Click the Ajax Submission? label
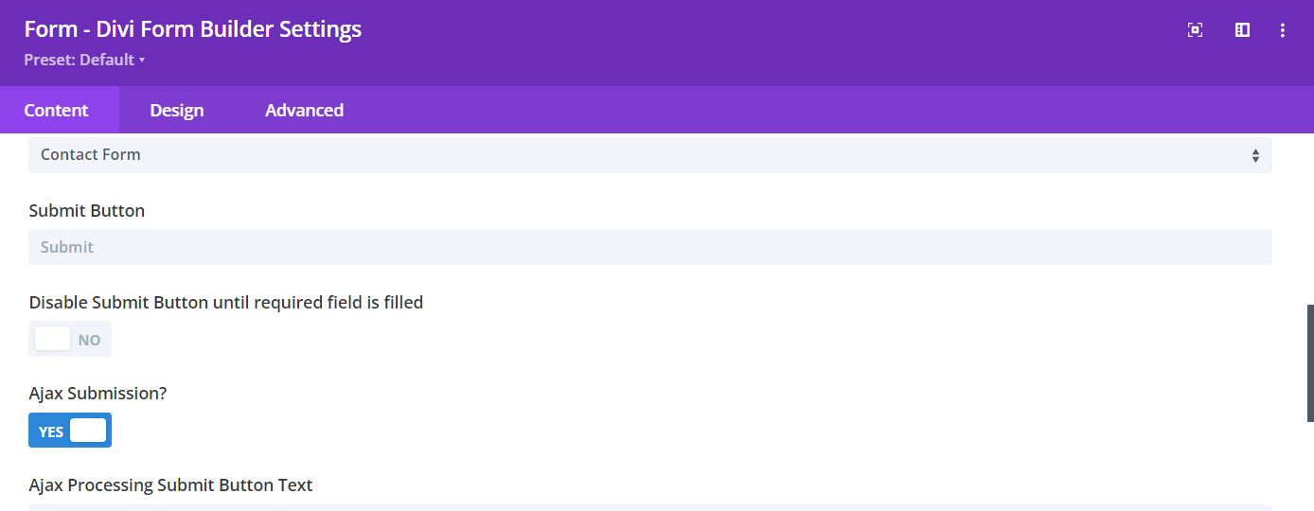The image size is (1314, 511). 98,394
